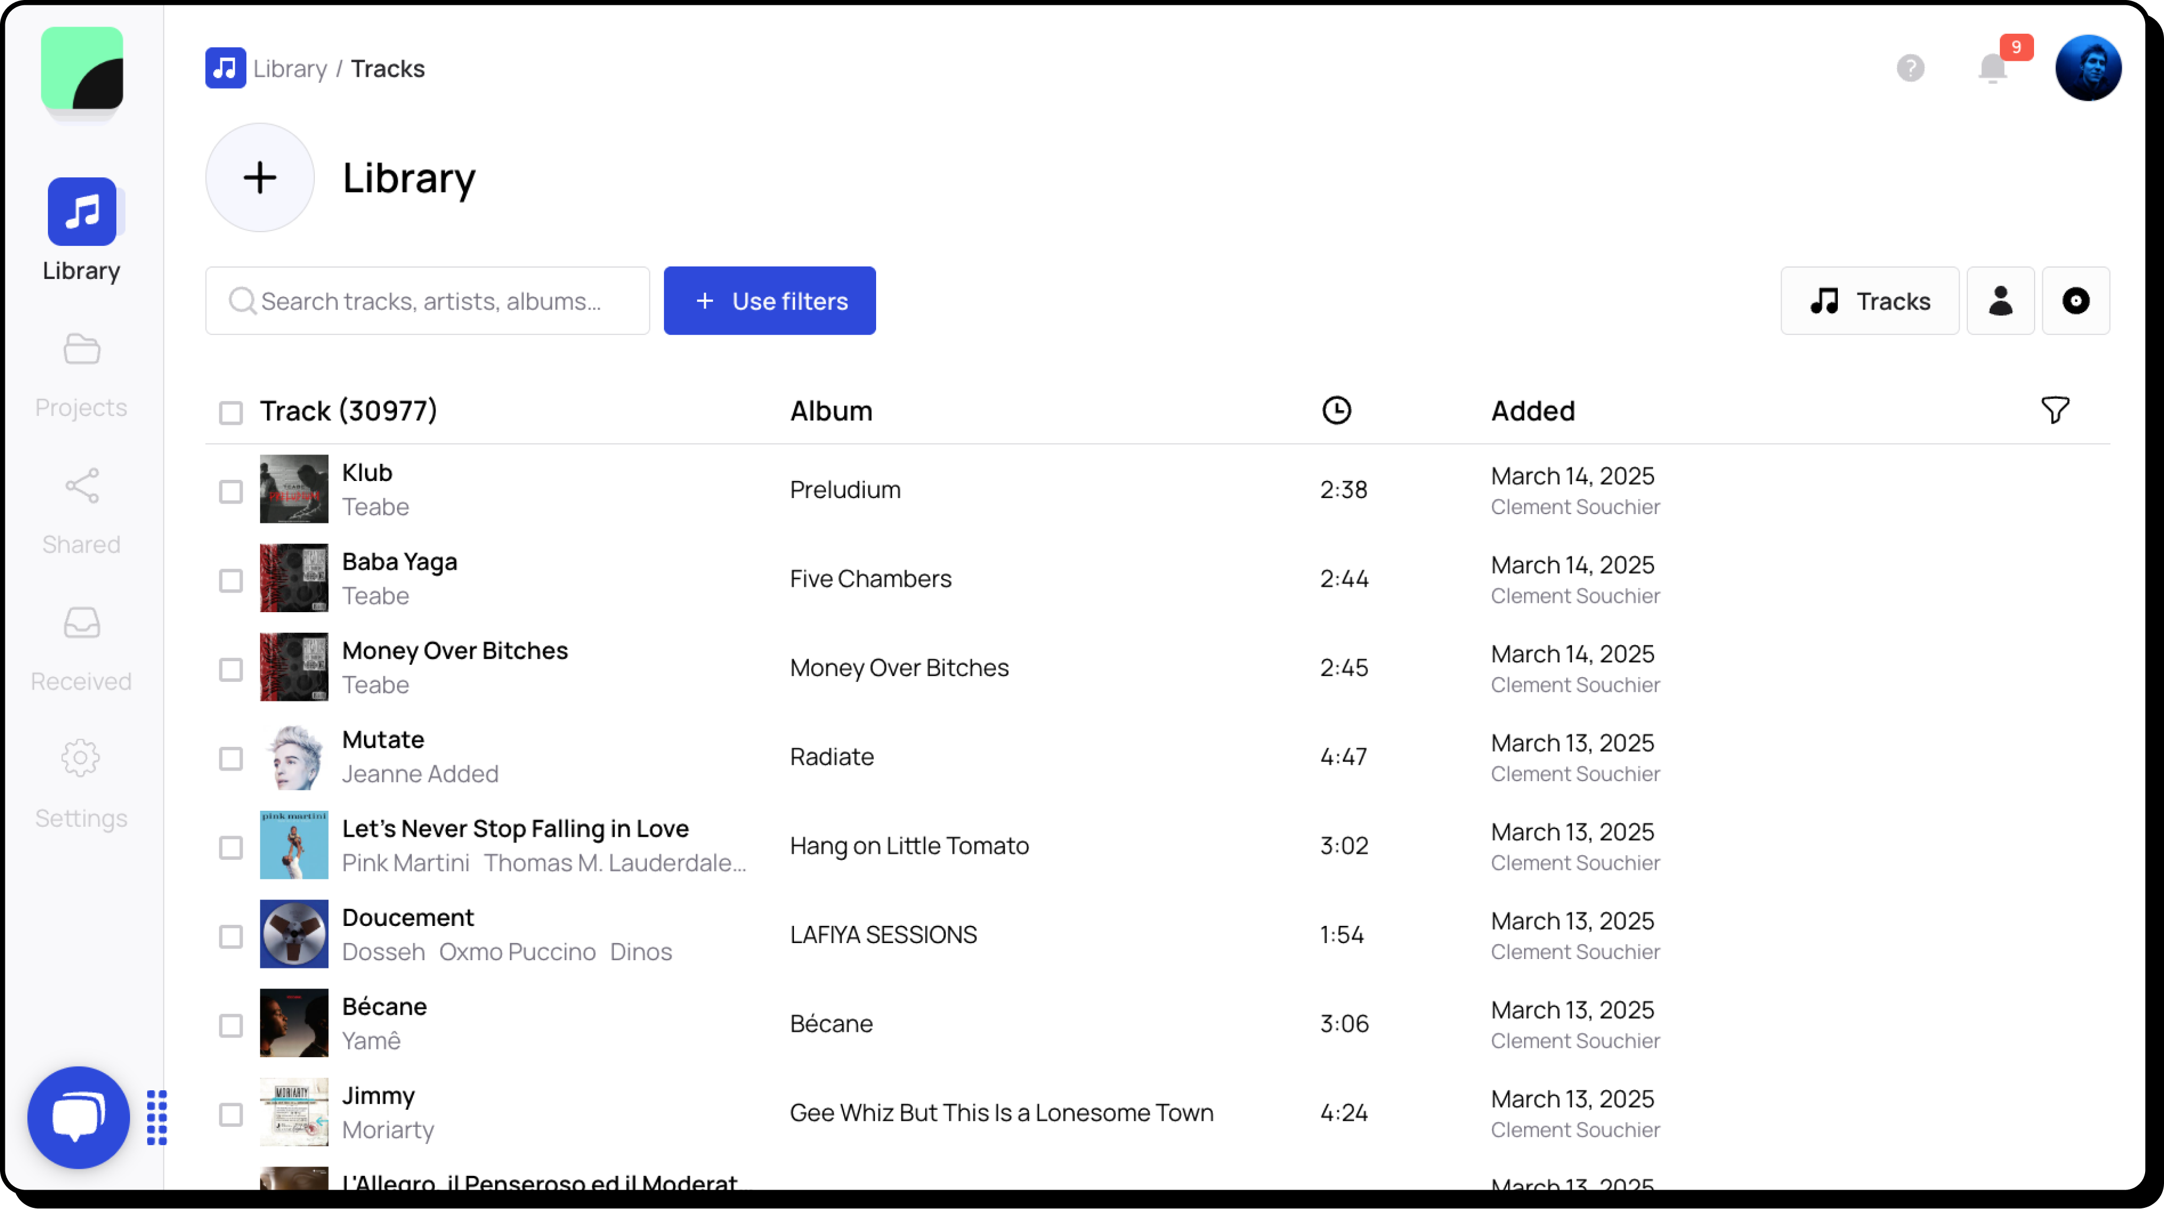Open album Preludium

845,490
